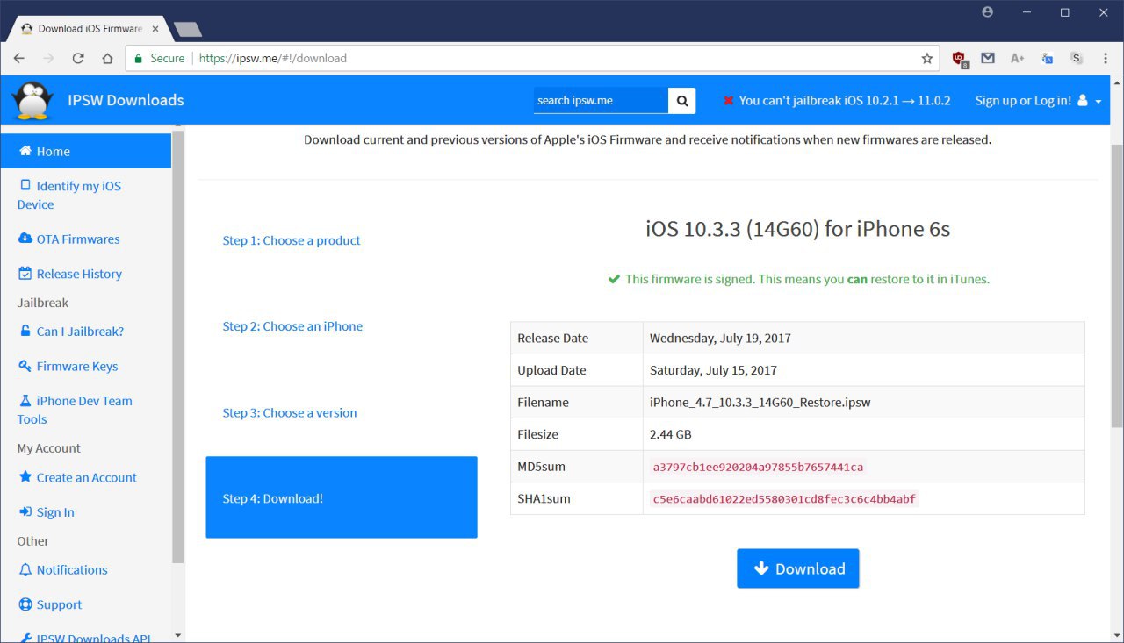Open the Gmail extension icon

pyautogui.click(x=988, y=58)
